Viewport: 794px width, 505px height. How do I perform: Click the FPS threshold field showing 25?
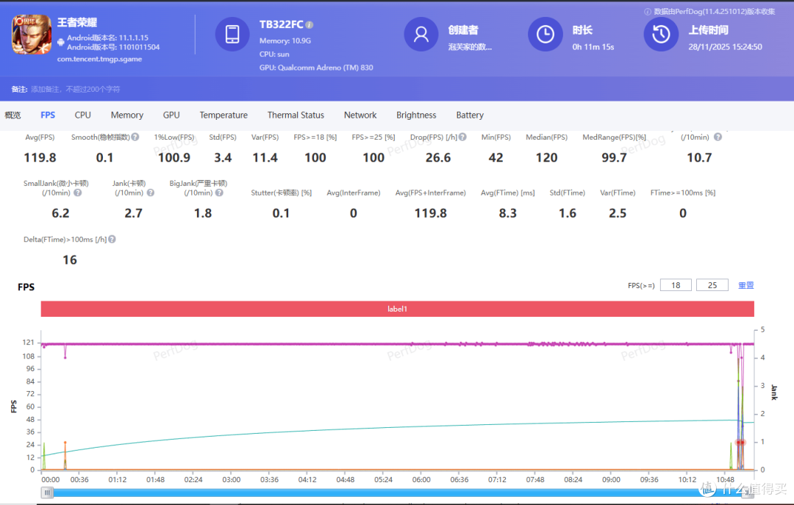[x=712, y=285]
